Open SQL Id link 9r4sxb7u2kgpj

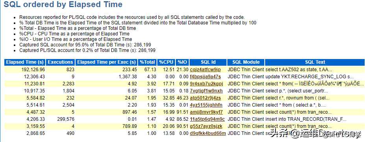(206, 83)
